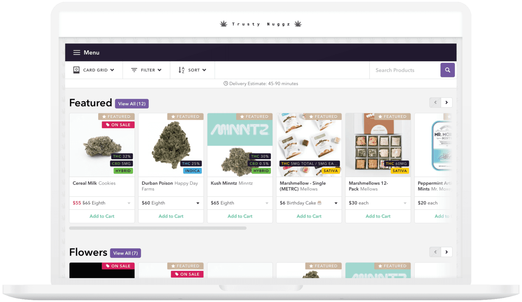The width and height of the screenshot is (522, 302).
Task: Click the Flowers carousel next arrow
Action: click(x=446, y=252)
